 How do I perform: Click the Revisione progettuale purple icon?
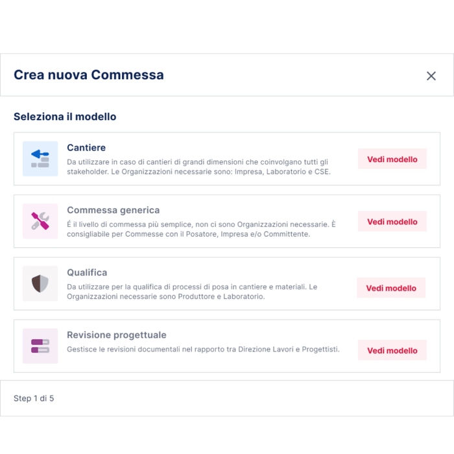[x=40, y=346]
